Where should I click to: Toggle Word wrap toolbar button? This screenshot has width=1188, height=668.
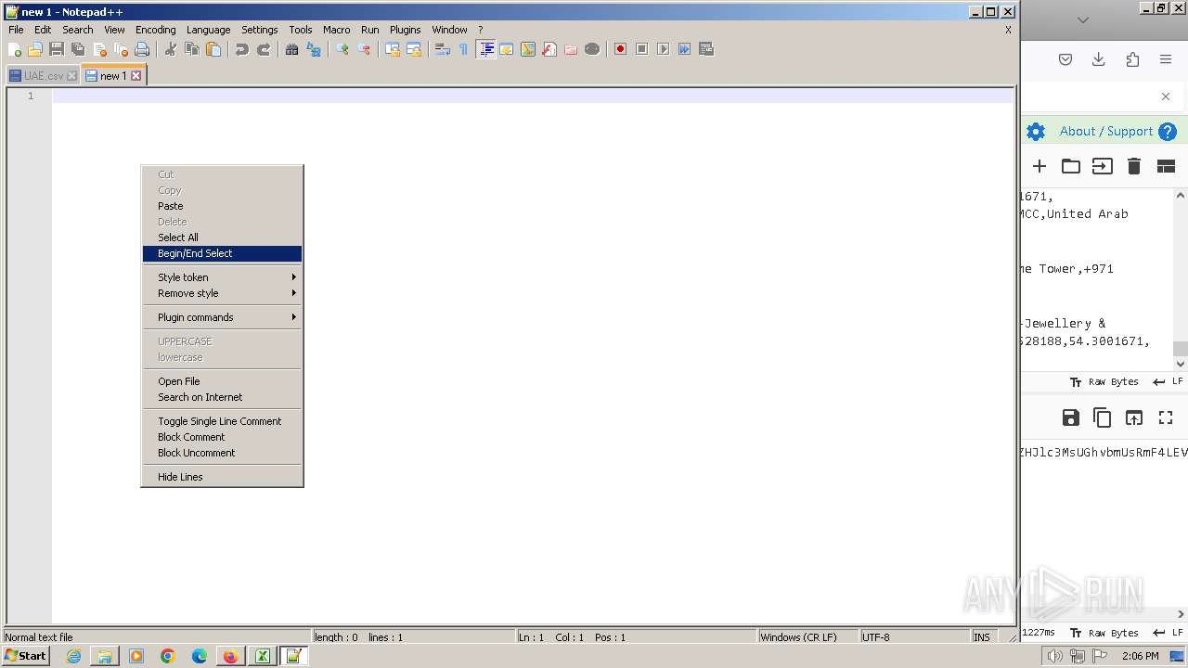(443, 49)
